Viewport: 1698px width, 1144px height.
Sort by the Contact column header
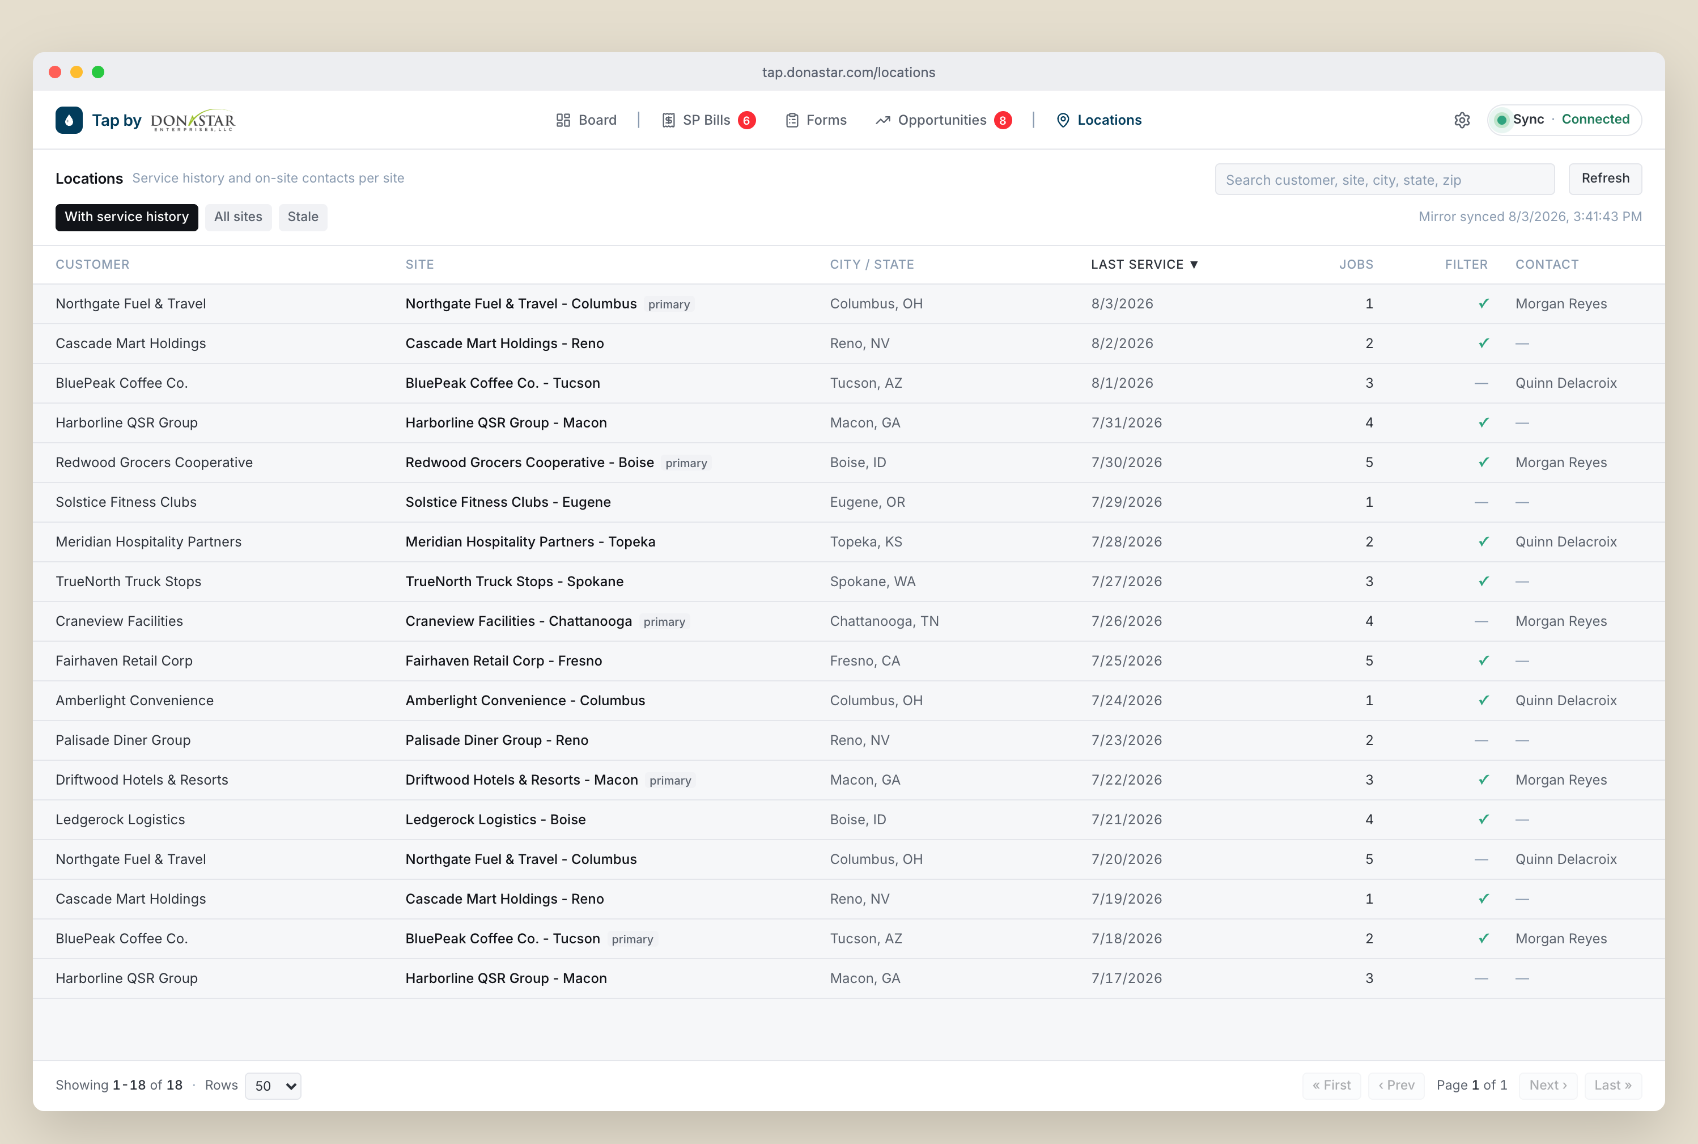pos(1546,264)
